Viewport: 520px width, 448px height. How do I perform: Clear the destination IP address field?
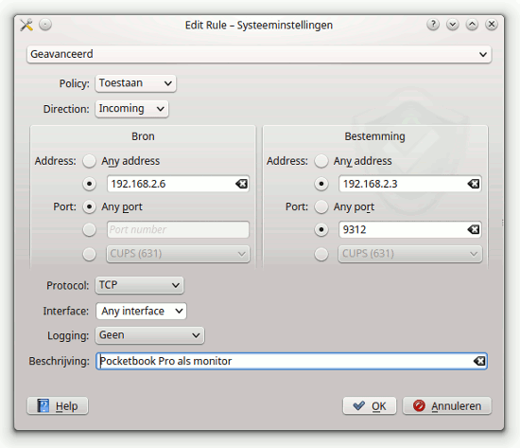click(x=474, y=184)
